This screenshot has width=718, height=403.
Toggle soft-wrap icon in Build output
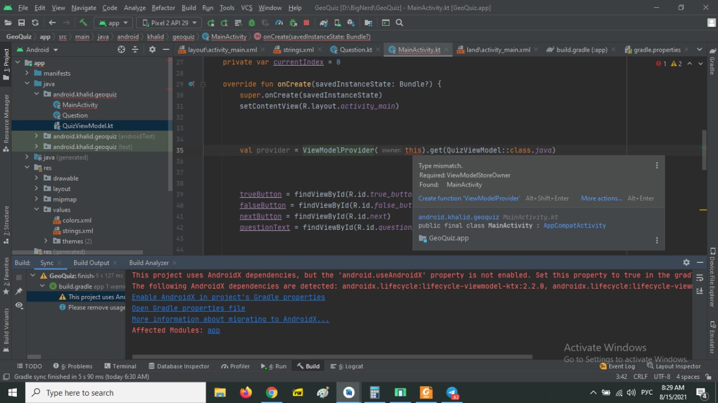(699, 277)
